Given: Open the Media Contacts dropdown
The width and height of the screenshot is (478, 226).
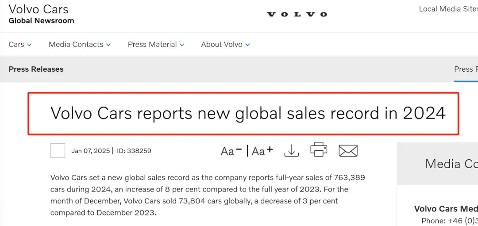Looking at the screenshot, I should coord(80,45).
